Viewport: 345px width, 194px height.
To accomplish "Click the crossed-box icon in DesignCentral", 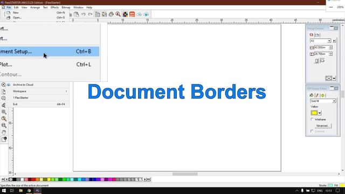I will pos(328,78).
